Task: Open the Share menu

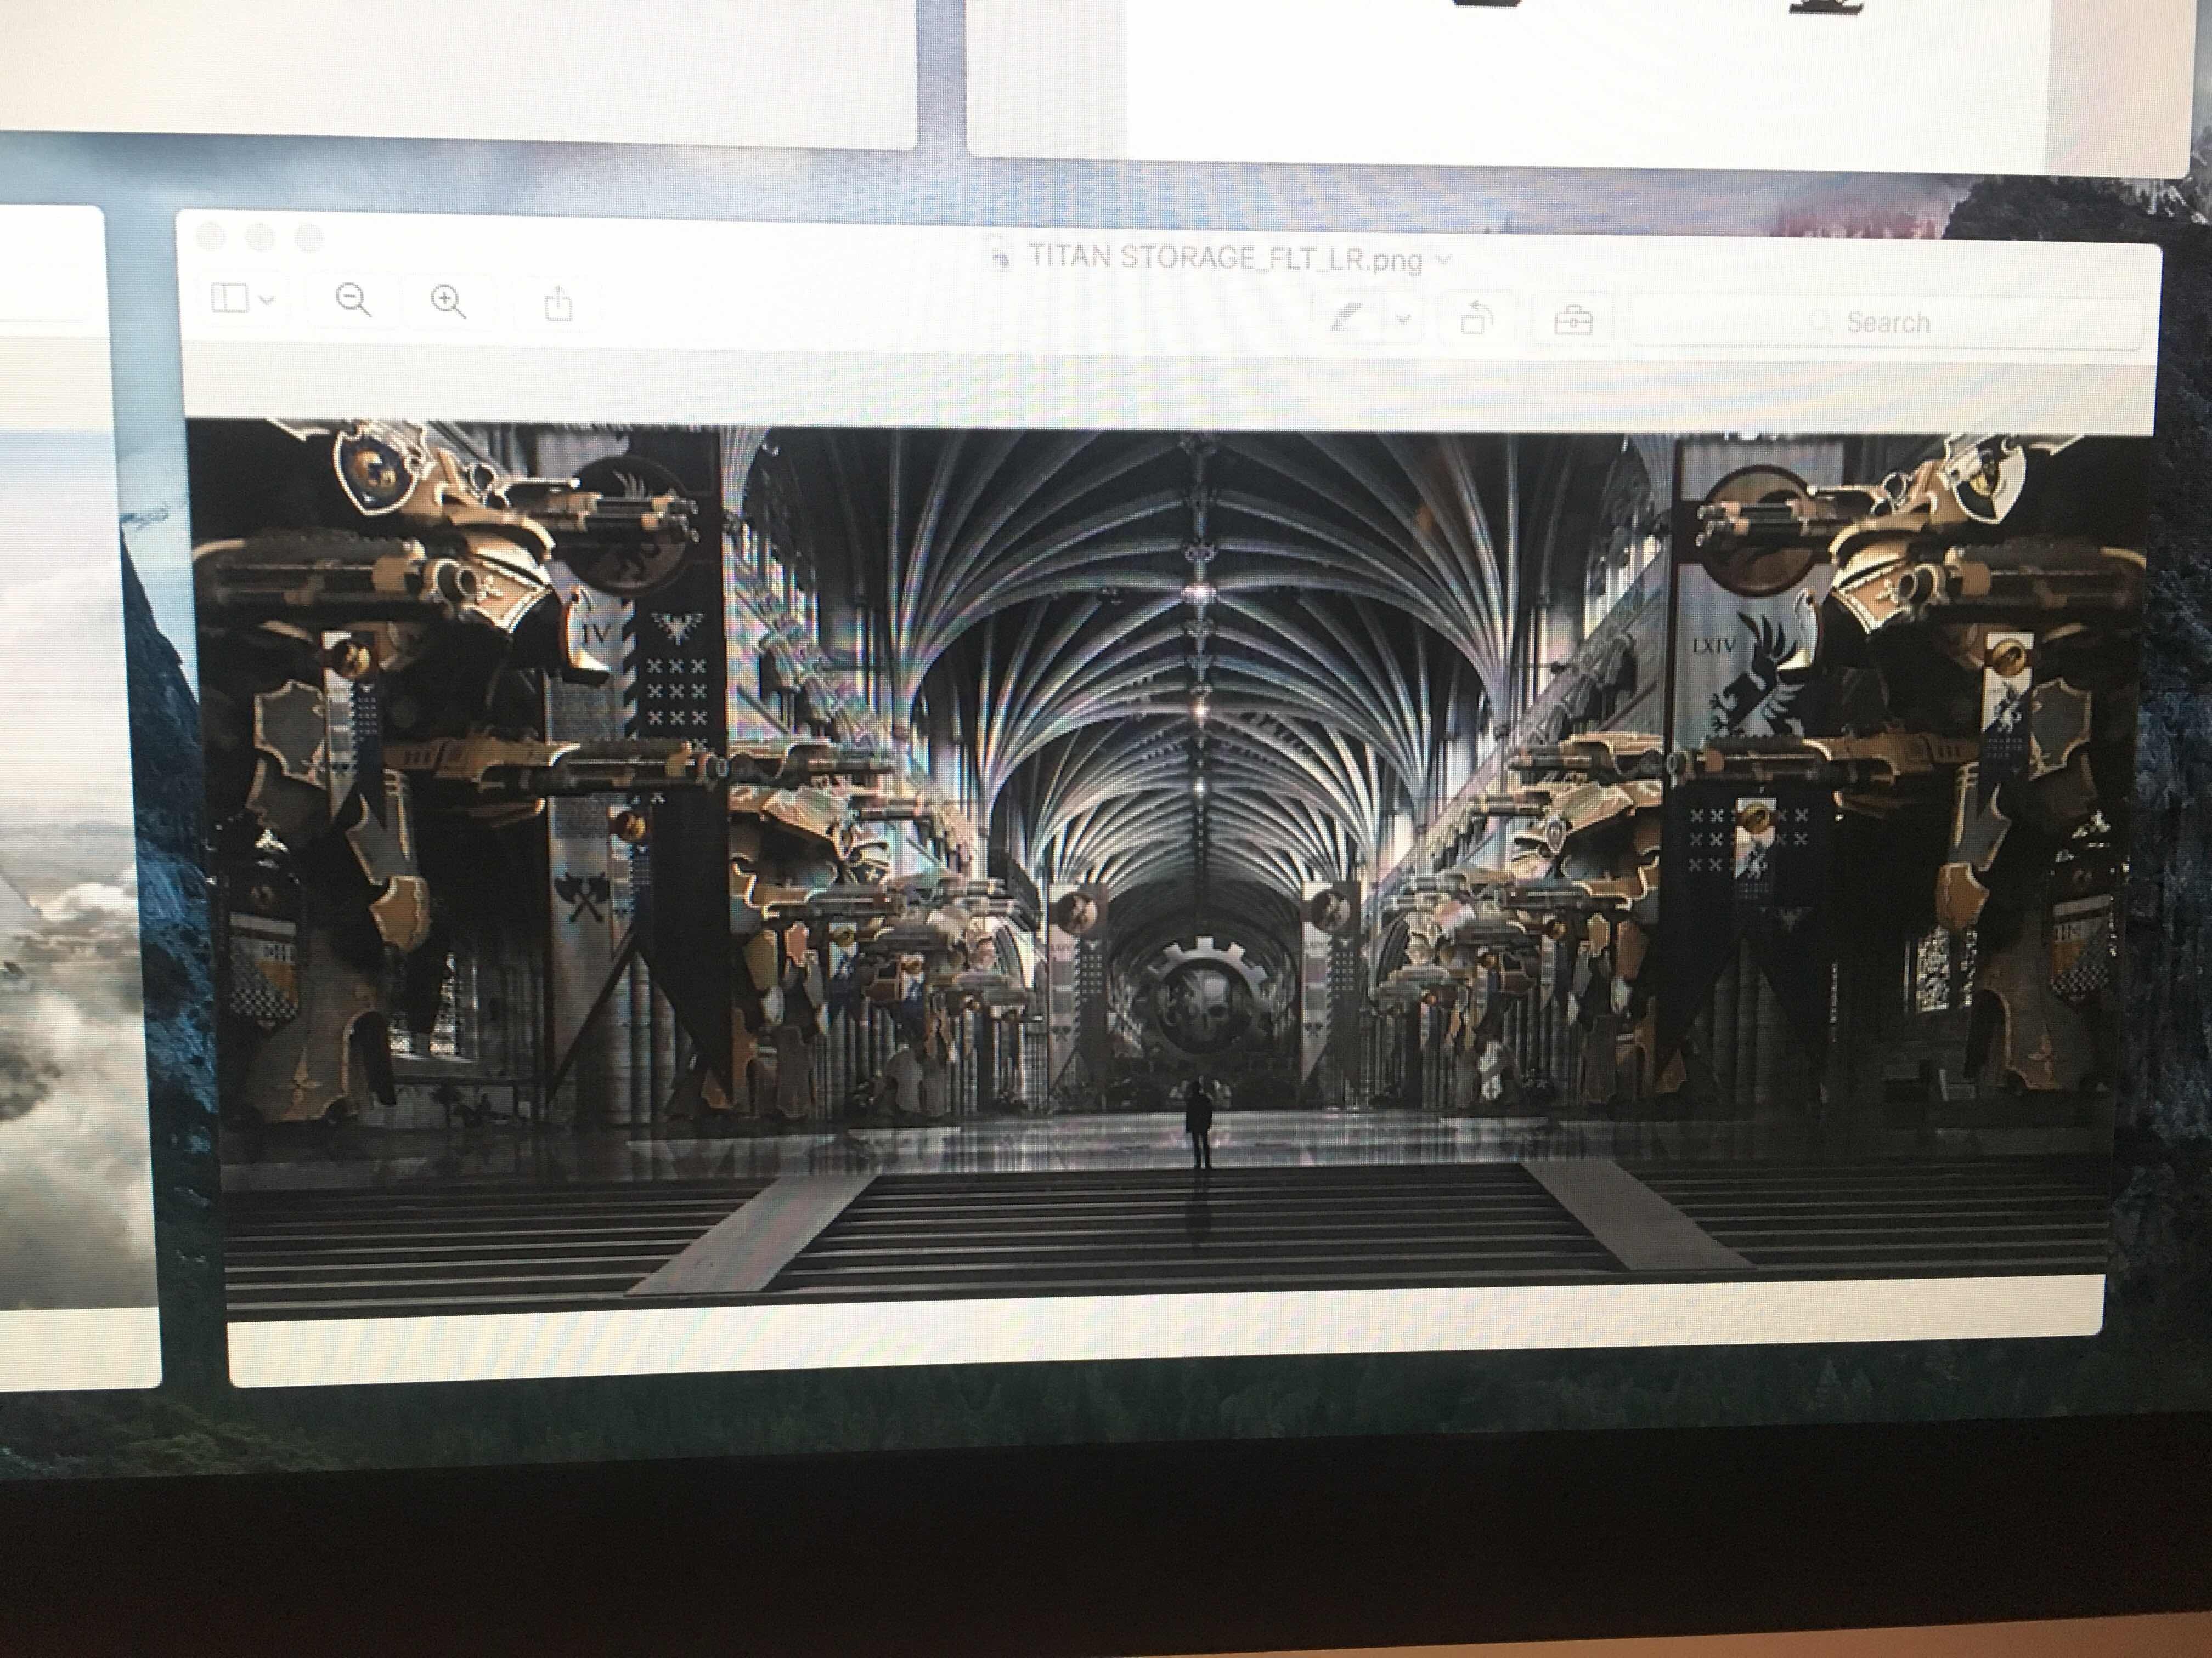Action: [558, 303]
